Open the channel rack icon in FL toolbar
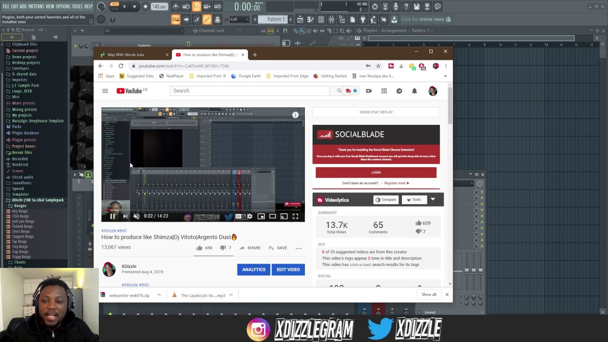The image size is (608, 342). point(321,19)
